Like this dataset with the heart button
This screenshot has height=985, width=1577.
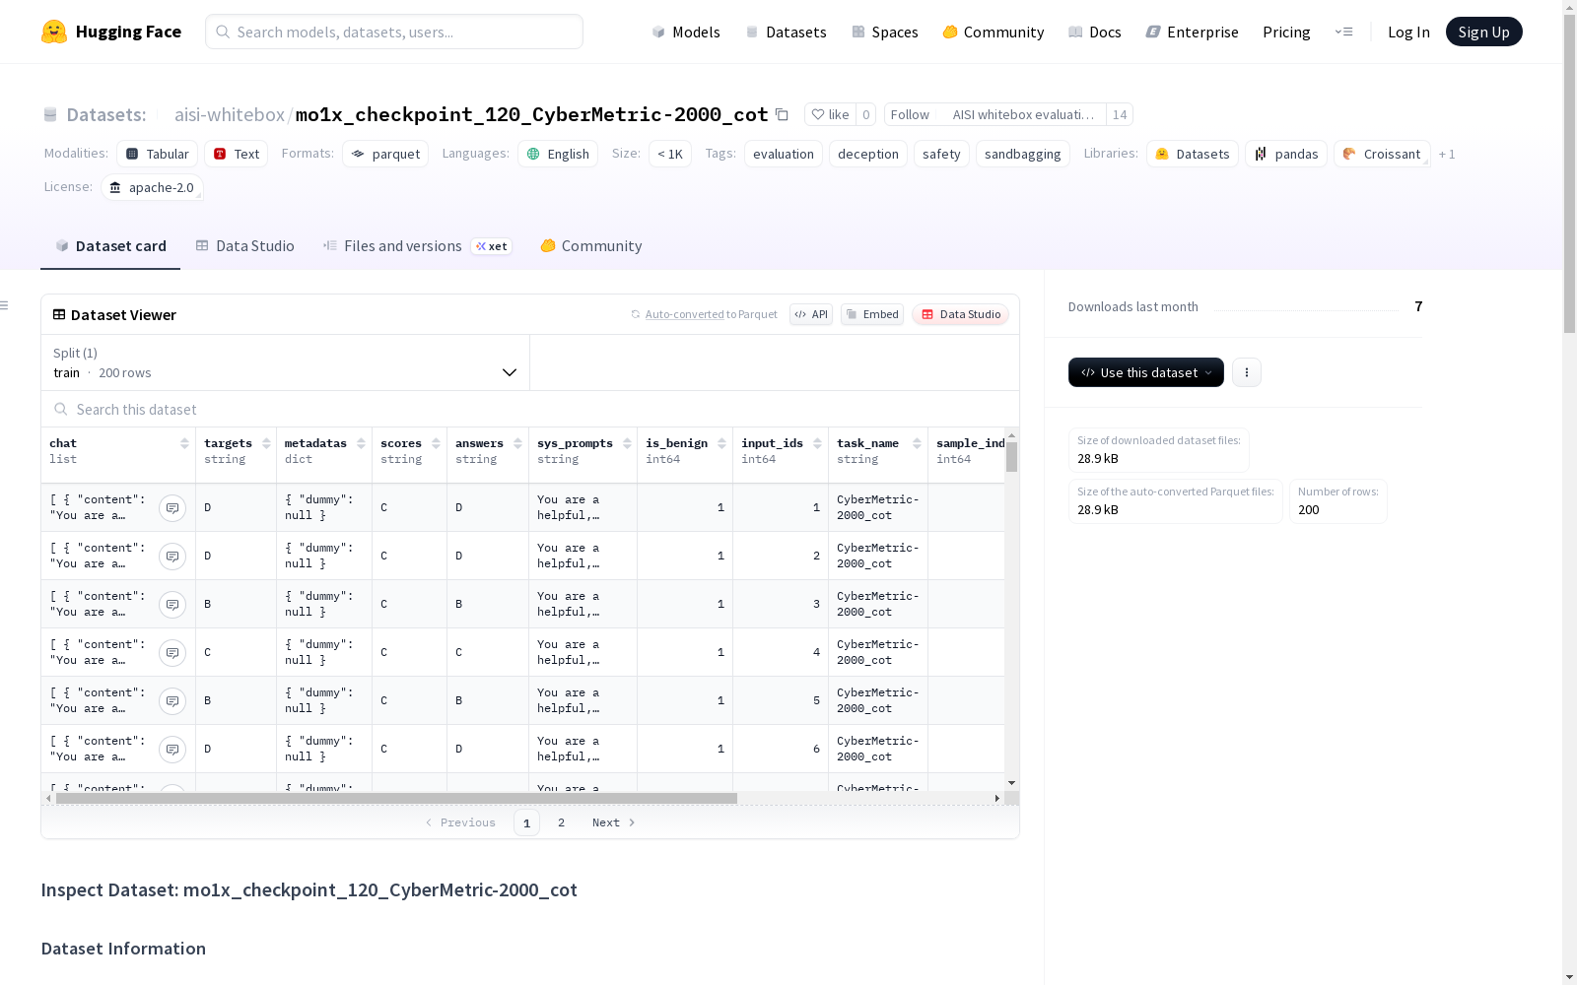pyautogui.click(x=830, y=114)
